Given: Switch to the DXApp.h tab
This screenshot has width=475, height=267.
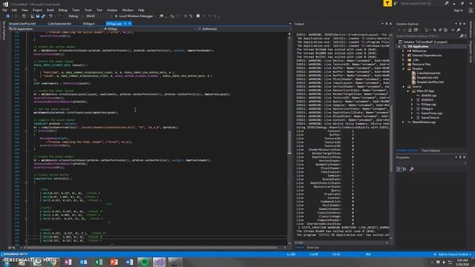Looking at the screenshot, I should click(x=89, y=24).
